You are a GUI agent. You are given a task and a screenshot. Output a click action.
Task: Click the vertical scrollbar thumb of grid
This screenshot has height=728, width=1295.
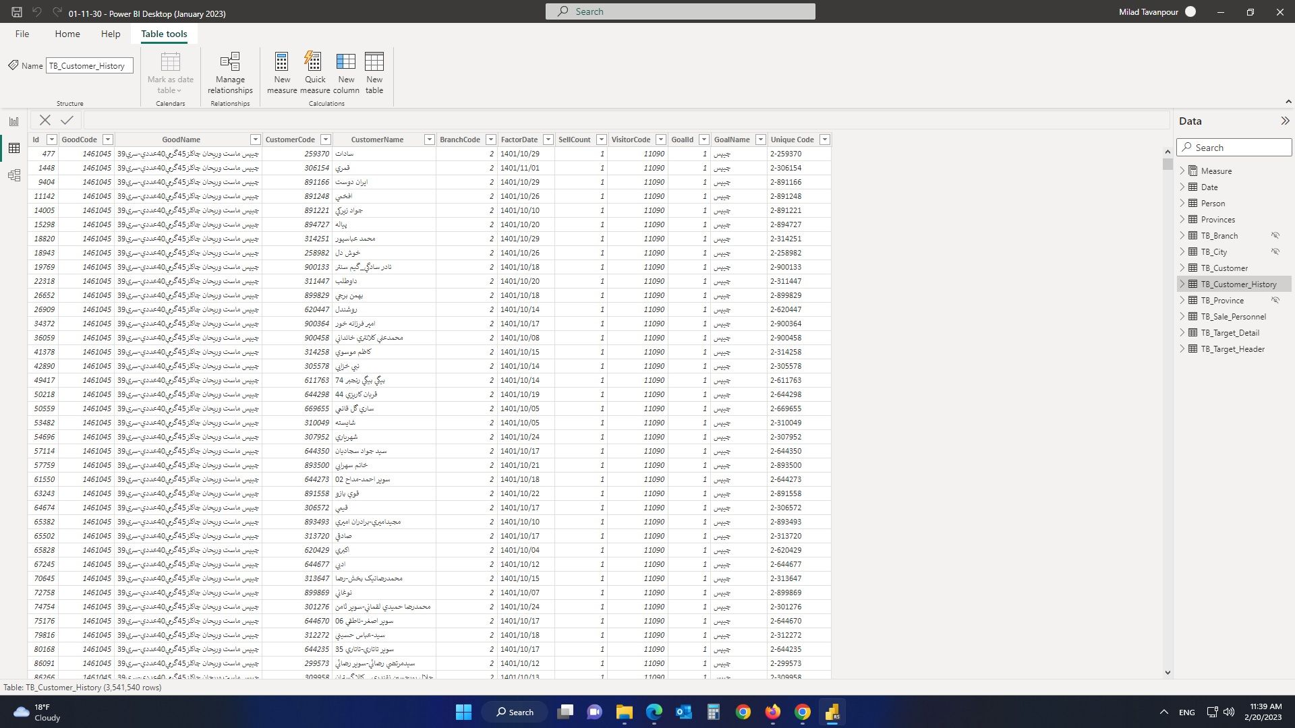point(1168,164)
